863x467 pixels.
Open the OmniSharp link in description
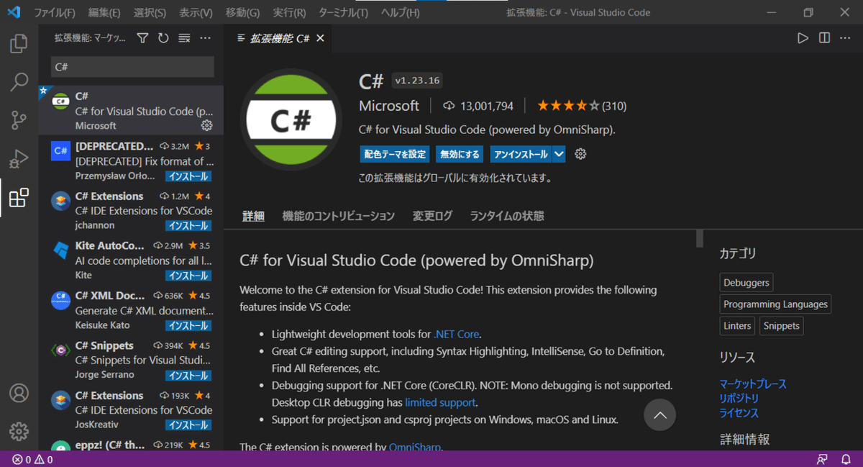point(415,447)
